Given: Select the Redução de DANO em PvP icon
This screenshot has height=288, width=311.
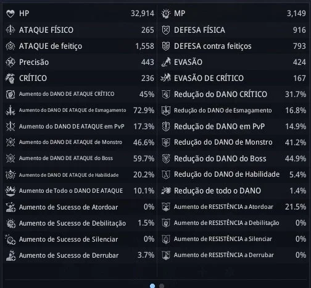Looking at the screenshot, I should tap(166, 126).
